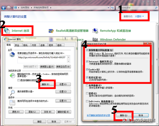159x126 pixels.
Task: Click 取消 in Internet 属性 dialog
Action: pos(54,122)
